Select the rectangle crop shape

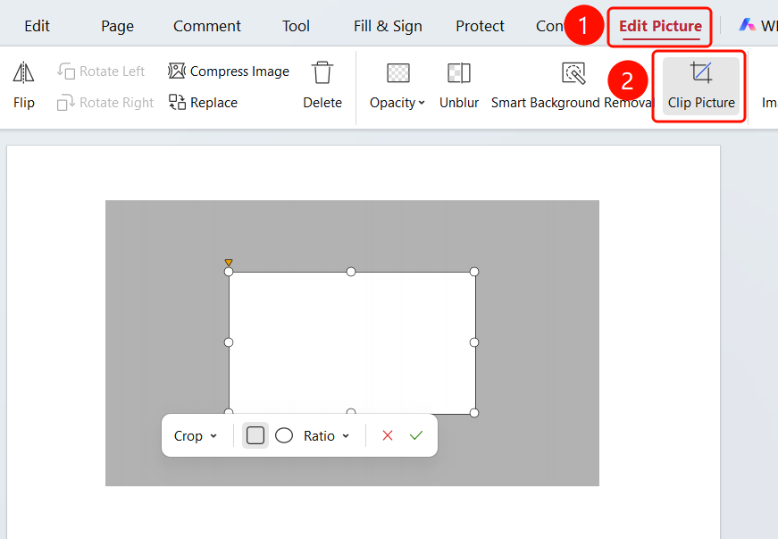255,435
